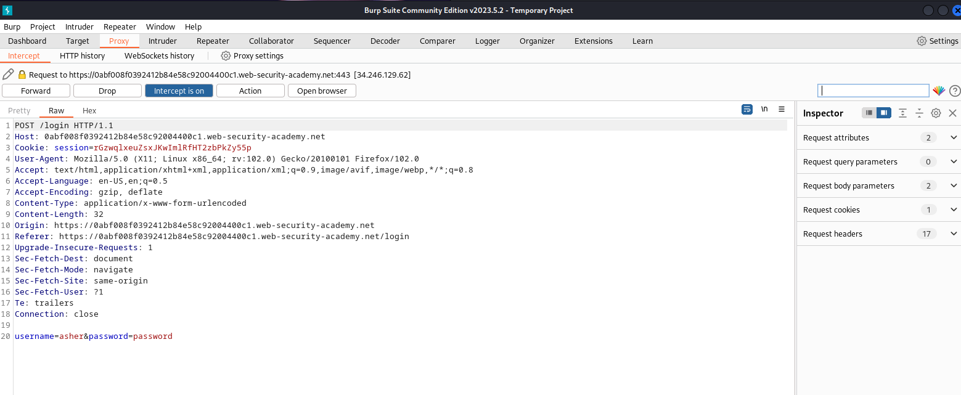The height and width of the screenshot is (395, 961).
Task: Close the Inspector panel
Action: click(x=952, y=113)
